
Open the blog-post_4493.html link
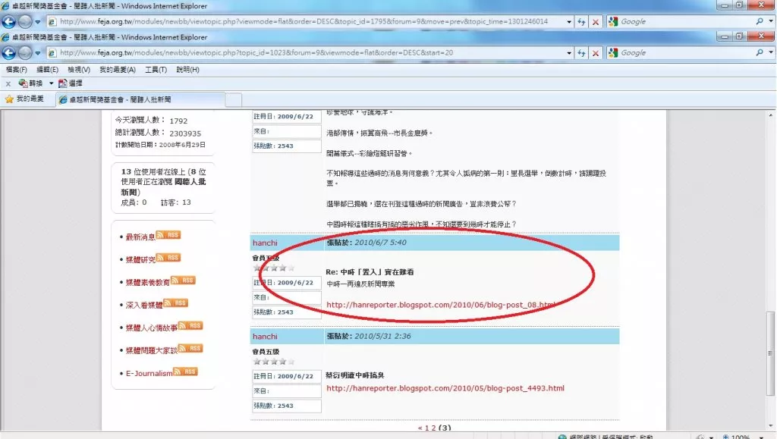point(445,388)
